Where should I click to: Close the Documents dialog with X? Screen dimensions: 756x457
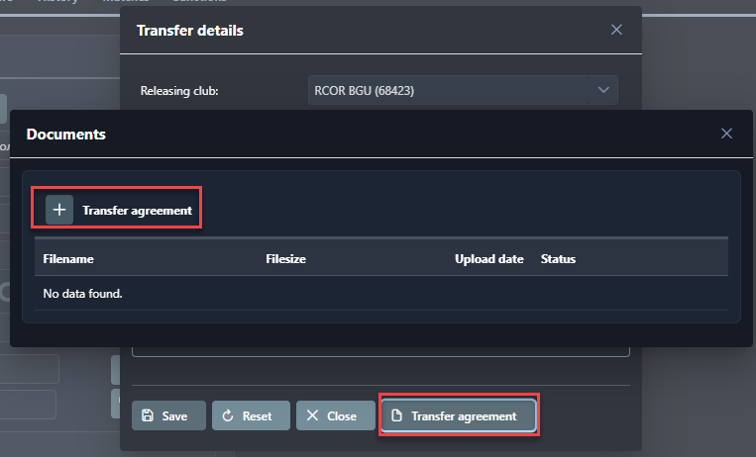point(726,134)
